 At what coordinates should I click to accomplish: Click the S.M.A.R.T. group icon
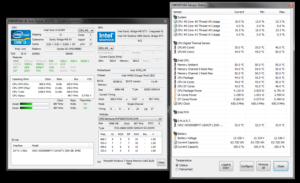point(175,121)
